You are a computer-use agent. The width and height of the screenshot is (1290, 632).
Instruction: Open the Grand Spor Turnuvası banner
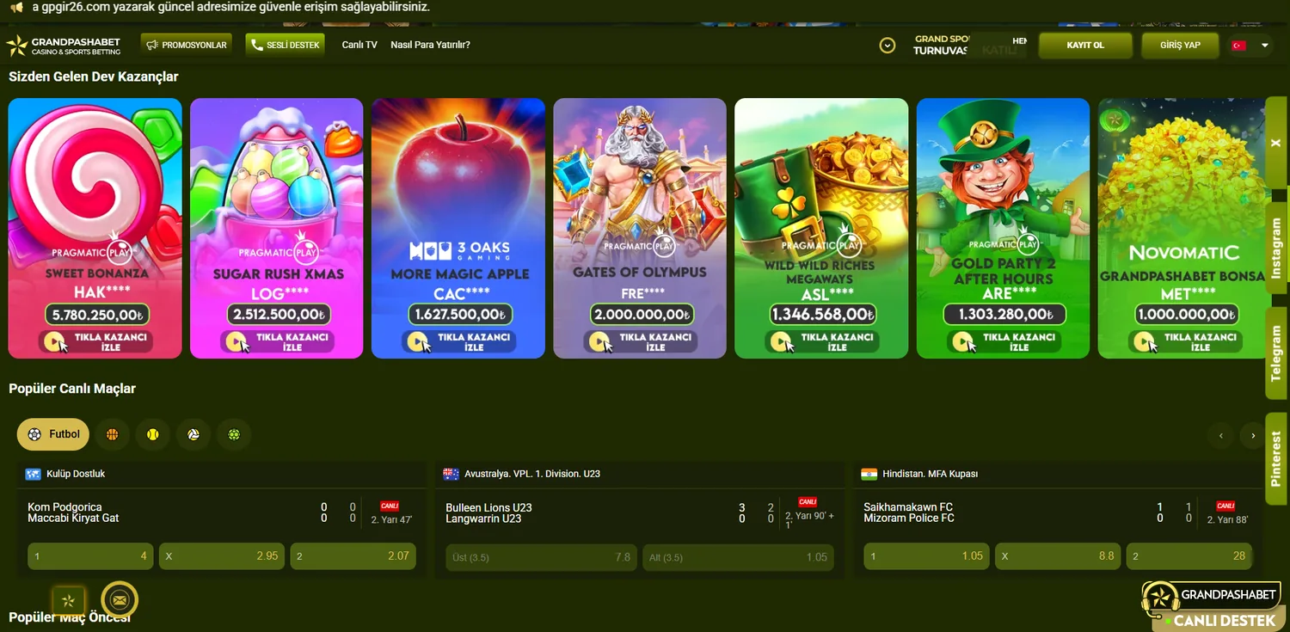coord(970,45)
